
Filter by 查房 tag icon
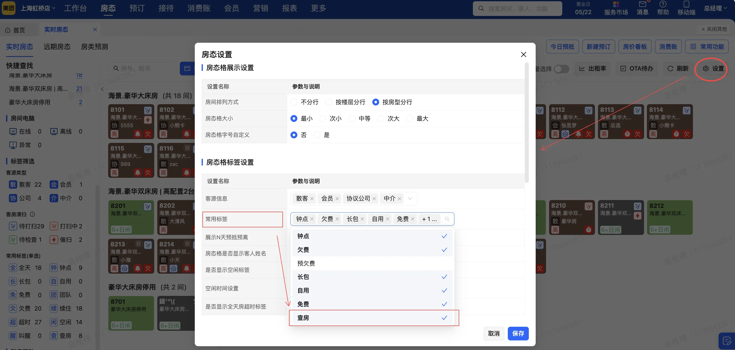(x=54, y=336)
